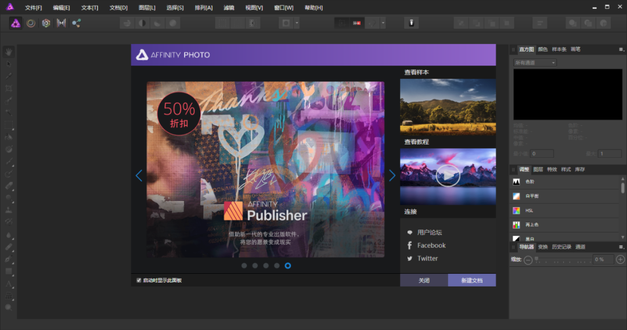This screenshot has height=330, width=627.
Task: Select the Move tool arrow
Action: pyautogui.click(x=8, y=64)
